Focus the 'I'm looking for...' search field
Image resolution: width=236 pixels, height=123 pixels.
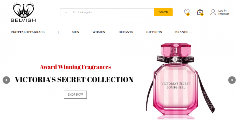point(112,12)
